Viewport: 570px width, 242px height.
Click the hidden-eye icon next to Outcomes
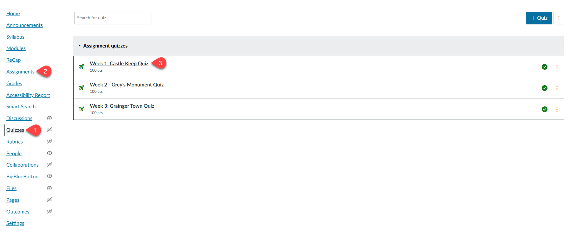[x=50, y=211]
